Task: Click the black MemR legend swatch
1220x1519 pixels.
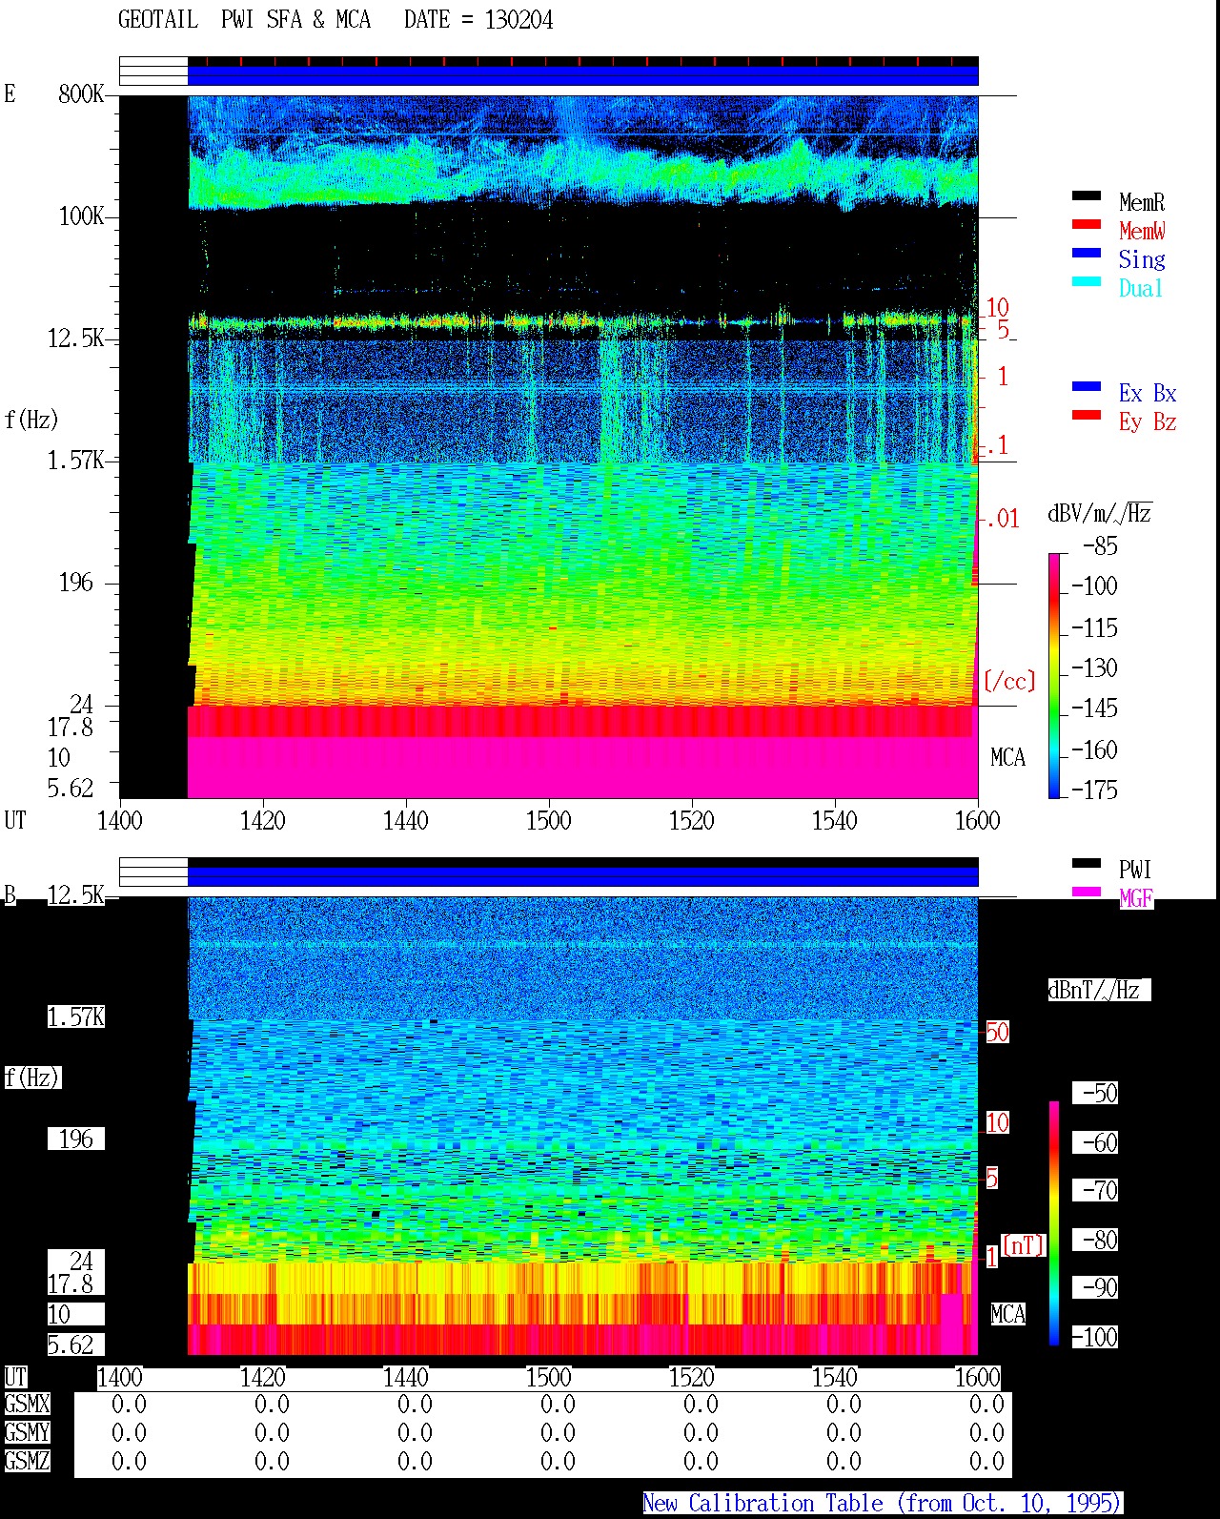Action: [1086, 196]
